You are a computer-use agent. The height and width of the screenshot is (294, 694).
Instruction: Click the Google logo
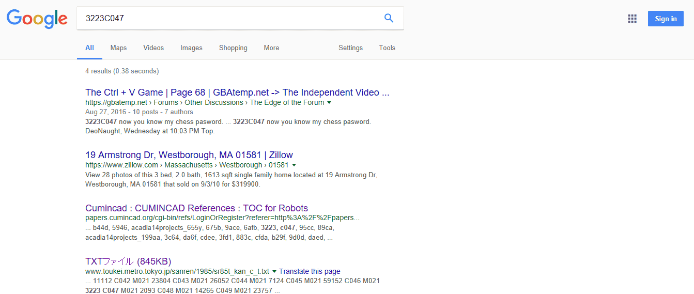37,19
